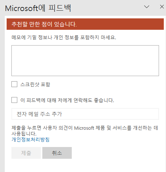Click the 메모에 기밀 정보나 notice text
166x172 pixels.
tap(64, 37)
